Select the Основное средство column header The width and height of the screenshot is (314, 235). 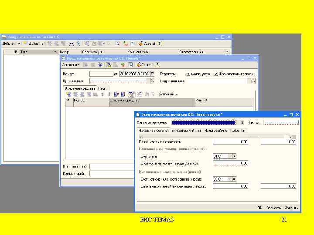152,102
